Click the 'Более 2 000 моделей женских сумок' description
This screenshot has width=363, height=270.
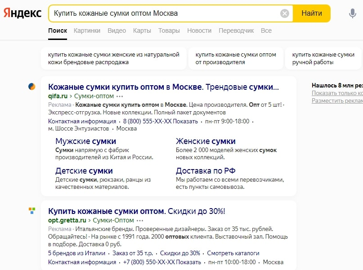point(226,154)
